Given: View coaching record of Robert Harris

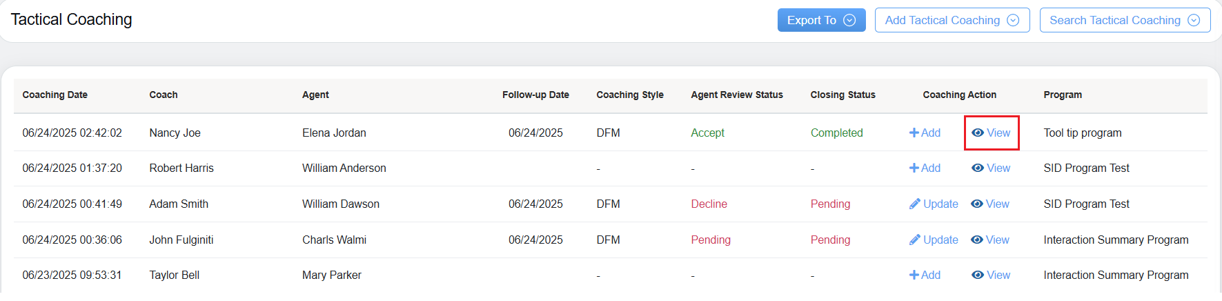Looking at the screenshot, I should coord(991,168).
